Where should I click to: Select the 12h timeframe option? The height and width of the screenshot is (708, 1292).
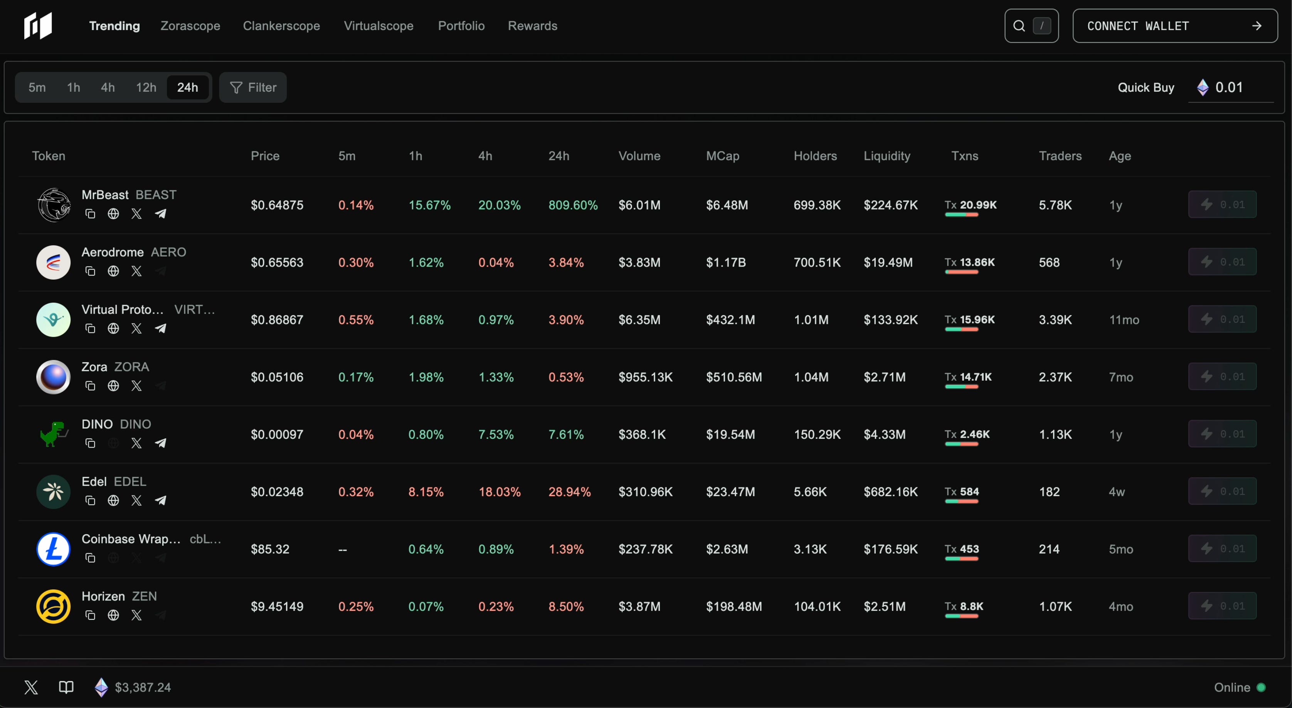pos(146,88)
